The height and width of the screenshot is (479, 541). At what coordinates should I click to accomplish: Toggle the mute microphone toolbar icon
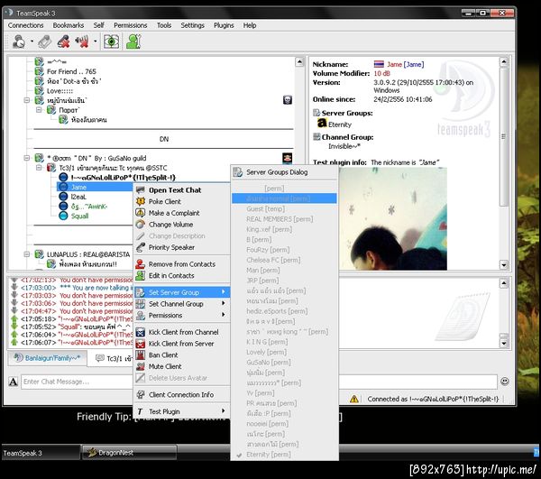(x=63, y=41)
